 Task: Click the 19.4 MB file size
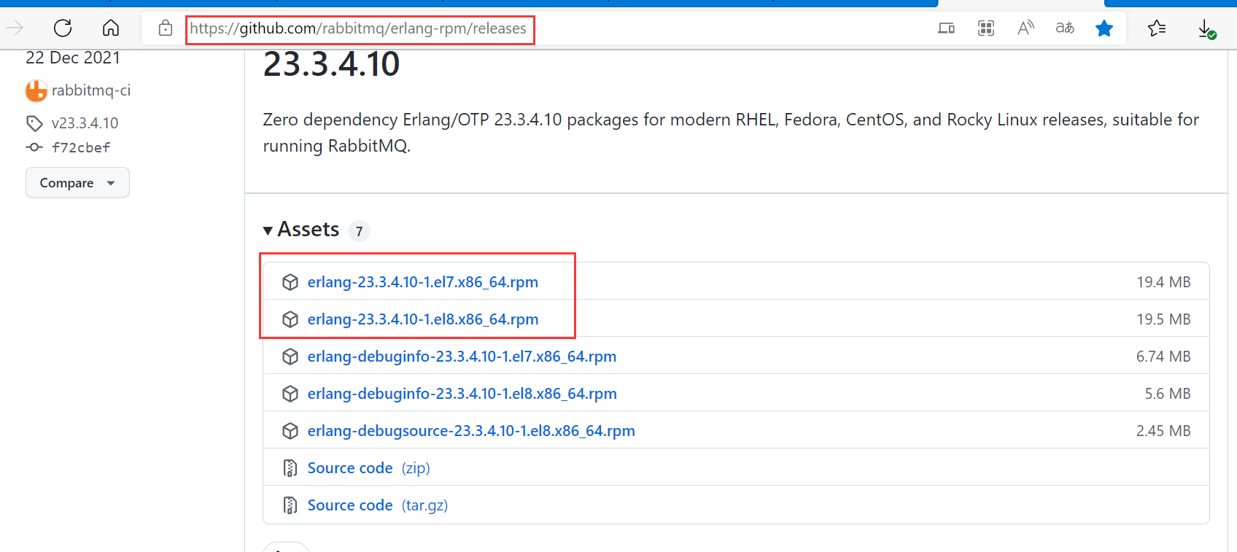click(x=1163, y=282)
